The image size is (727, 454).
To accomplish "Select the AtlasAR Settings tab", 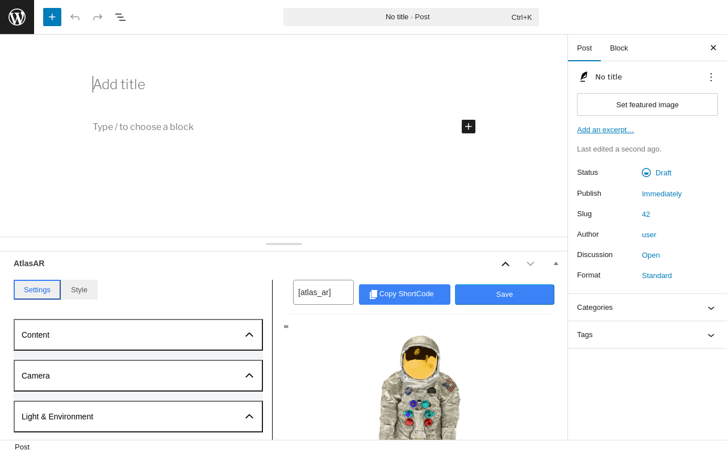I will 37,289.
